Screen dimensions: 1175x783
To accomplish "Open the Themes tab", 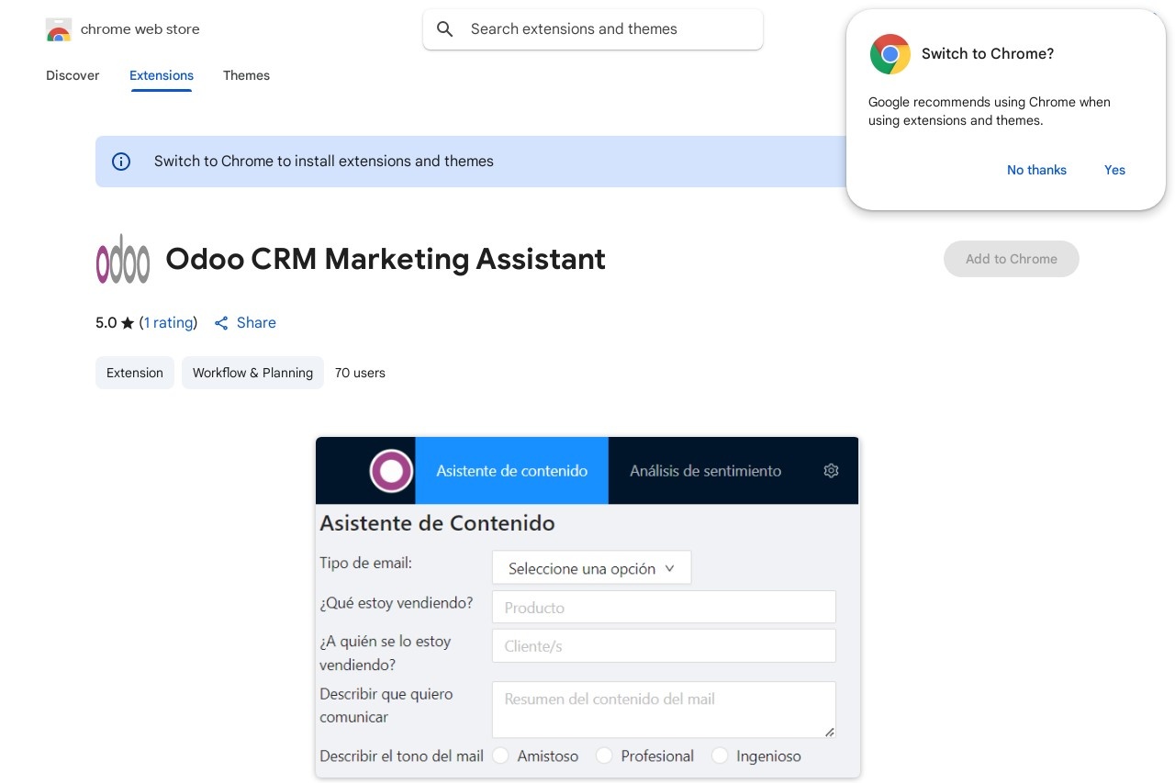I will [x=246, y=75].
